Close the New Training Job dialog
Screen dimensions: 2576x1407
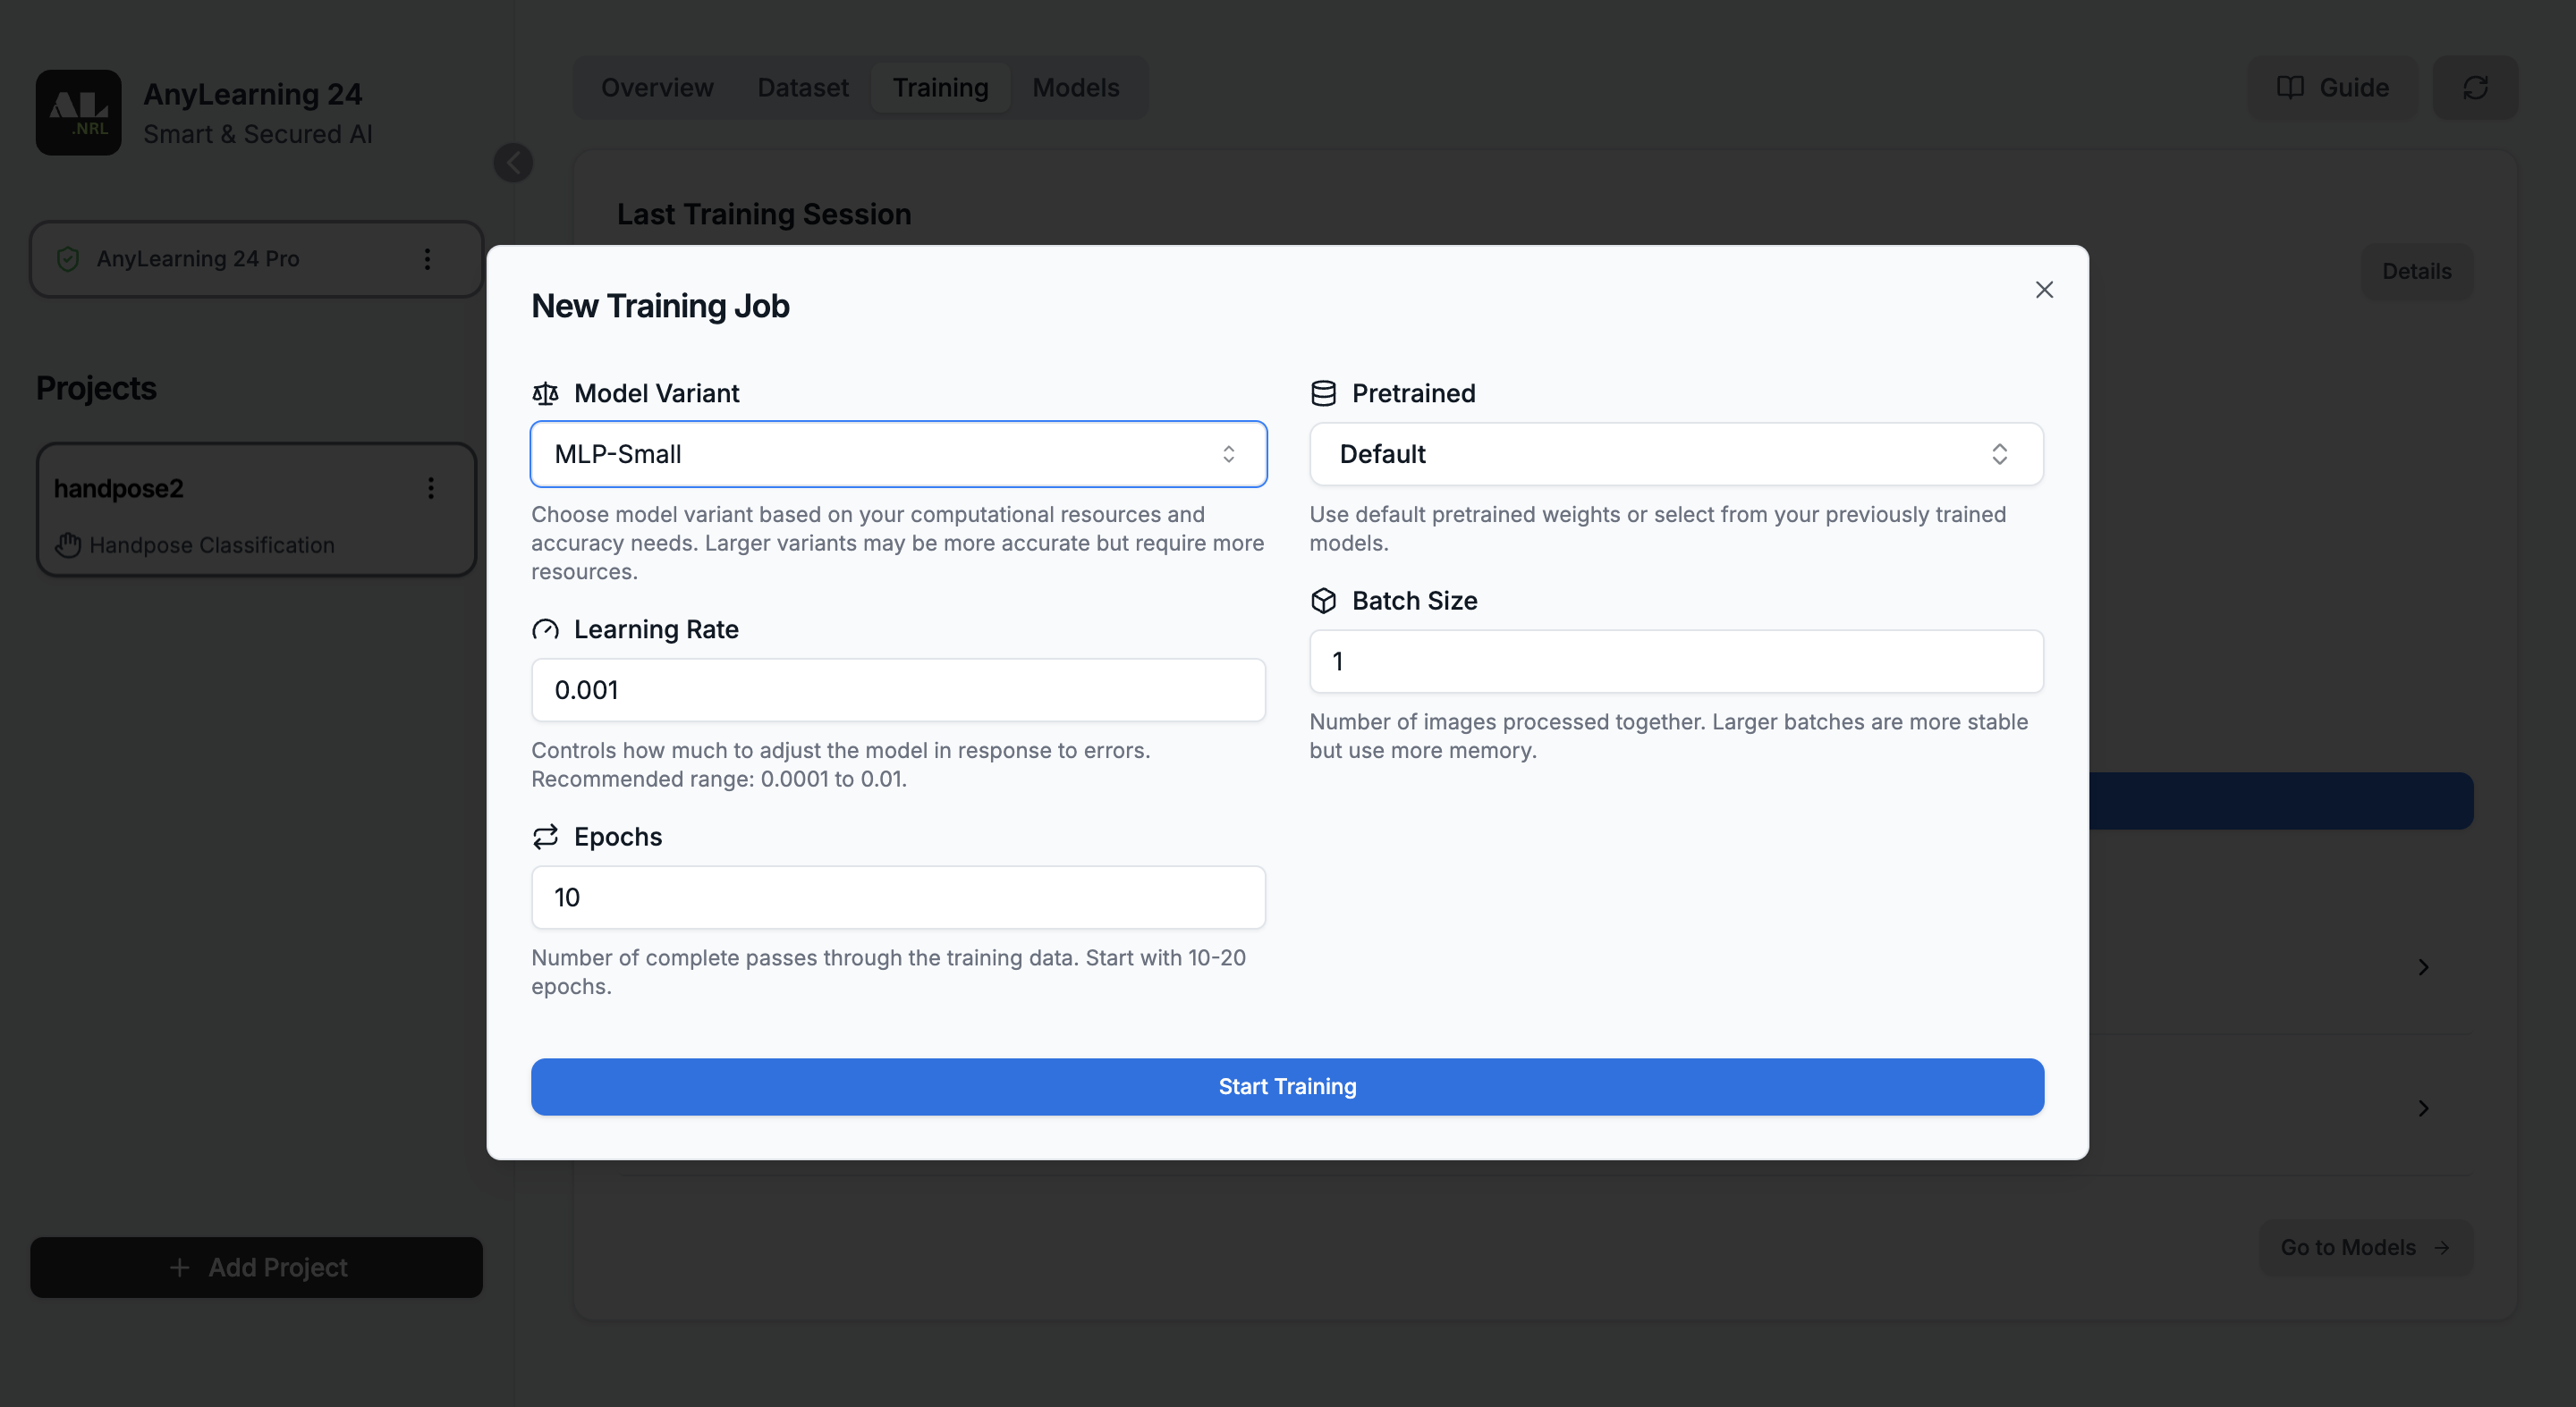coord(2044,290)
